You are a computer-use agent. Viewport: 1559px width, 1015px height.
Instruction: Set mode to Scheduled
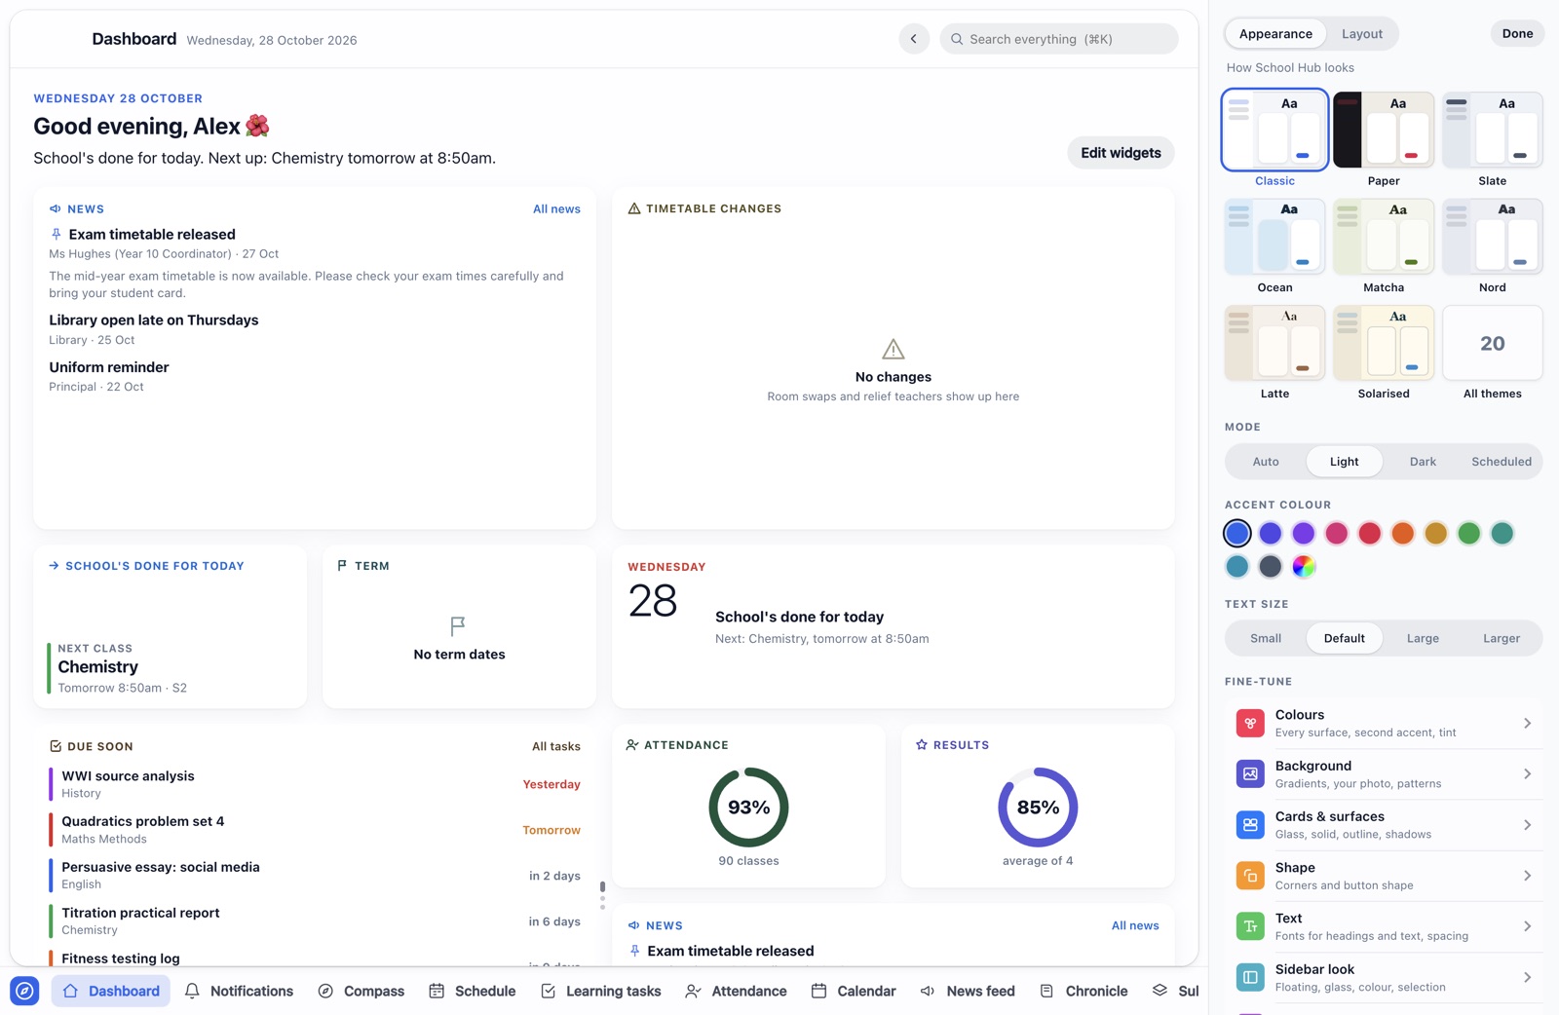1502,462
